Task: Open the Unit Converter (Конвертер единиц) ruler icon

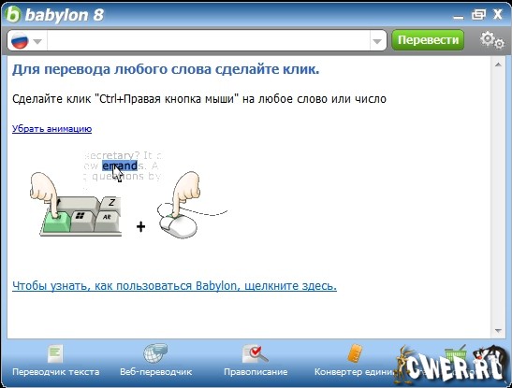Action: click(x=355, y=353)
